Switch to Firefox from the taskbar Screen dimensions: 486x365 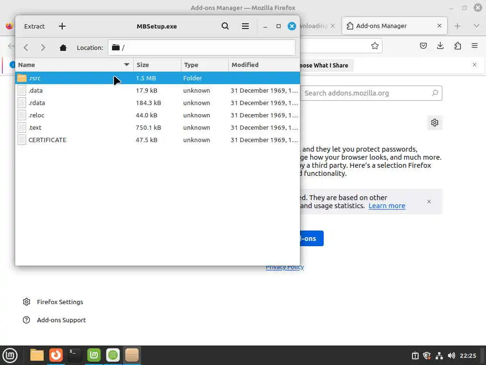56,355
